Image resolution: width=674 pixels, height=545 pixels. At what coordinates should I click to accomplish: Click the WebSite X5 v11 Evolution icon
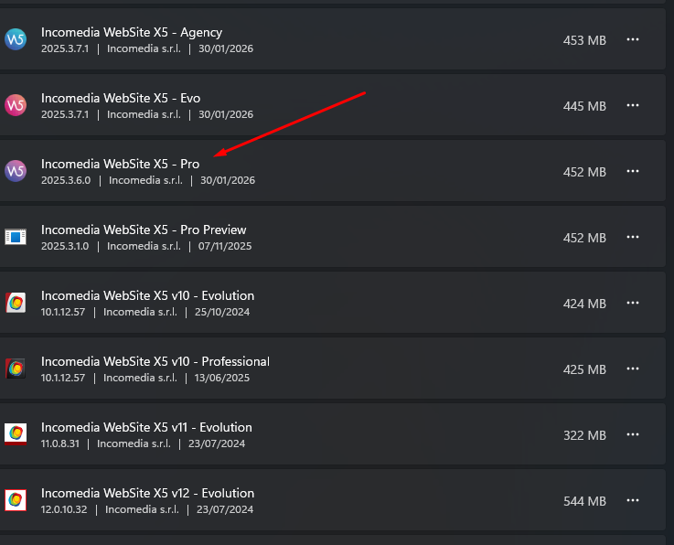tap(16, 434)
